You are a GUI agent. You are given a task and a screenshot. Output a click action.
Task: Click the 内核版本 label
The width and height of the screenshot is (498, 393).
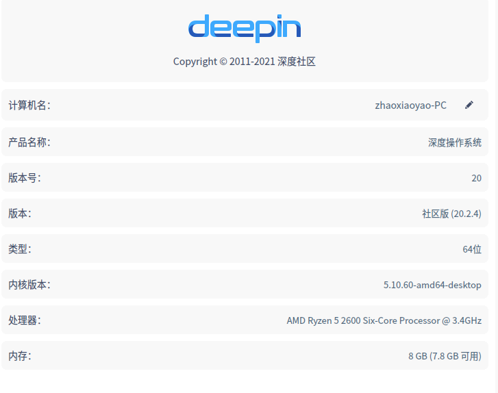pos(29,284)
